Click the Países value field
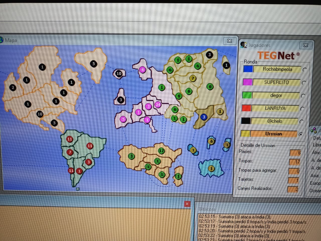The width and height of the screenshot is (321, 241). [x=295, y=152]
